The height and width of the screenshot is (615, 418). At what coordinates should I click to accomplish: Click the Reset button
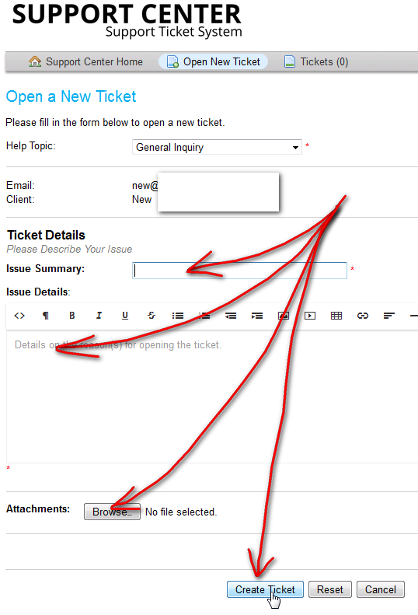click(x=329, y=589)
